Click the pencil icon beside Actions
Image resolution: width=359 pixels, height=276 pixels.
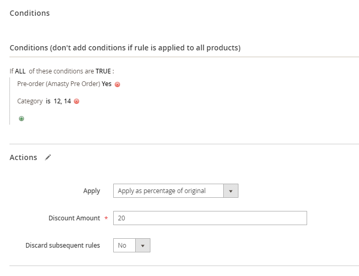point(48,157)
